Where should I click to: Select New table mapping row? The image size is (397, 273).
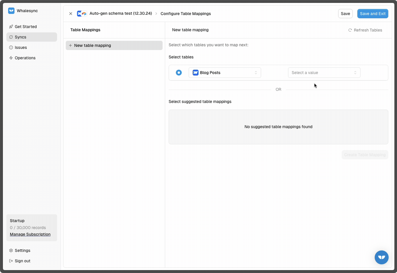click(x=114, y=45)
